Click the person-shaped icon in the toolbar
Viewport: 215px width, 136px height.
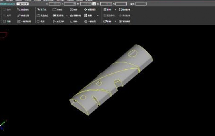tap(120, 9)
